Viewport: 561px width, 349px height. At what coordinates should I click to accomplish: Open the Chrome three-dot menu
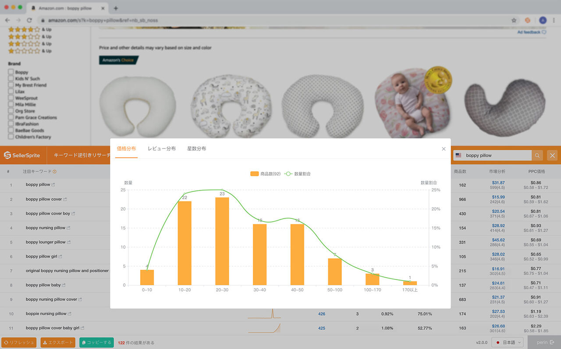(x=554, y=20)
